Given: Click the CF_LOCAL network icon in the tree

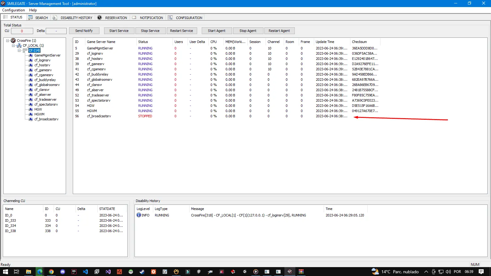Looking at the screenshot, I should click(19, 45).
